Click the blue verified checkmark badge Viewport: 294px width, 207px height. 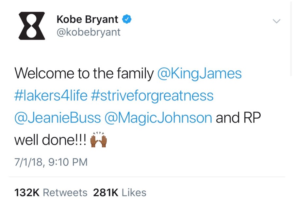[127, 19]
